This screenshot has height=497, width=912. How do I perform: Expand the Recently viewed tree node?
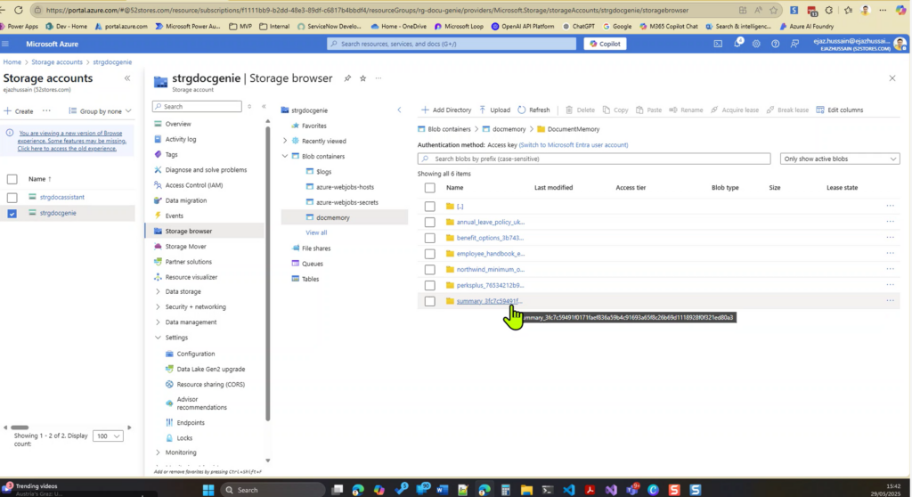[285, 141]
